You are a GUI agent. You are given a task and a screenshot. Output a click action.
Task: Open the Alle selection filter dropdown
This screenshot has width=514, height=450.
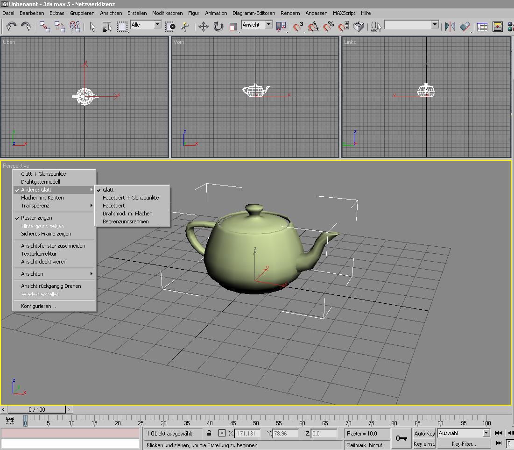coord(146,25)
